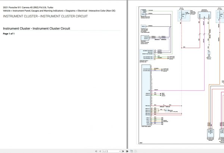This screenshot has height=153, width=224.
Task: Open the page number dropdown arrow
Action: point(119,151)
